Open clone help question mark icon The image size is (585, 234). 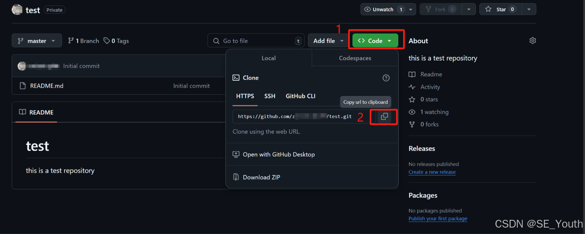(386, 78)
